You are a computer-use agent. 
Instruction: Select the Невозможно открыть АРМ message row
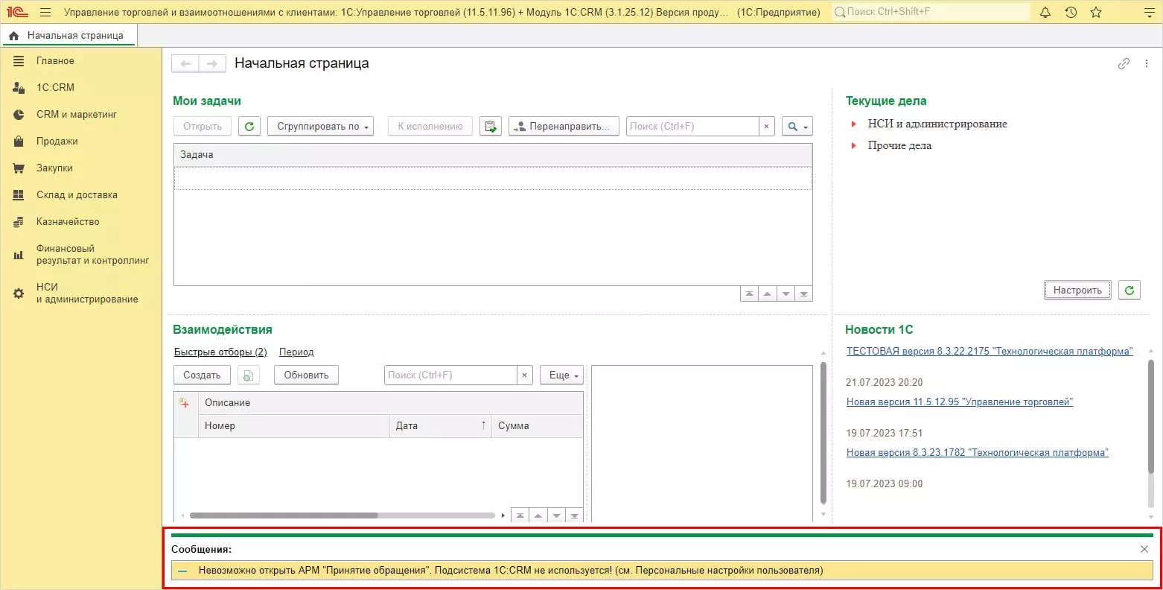point(662,571)
